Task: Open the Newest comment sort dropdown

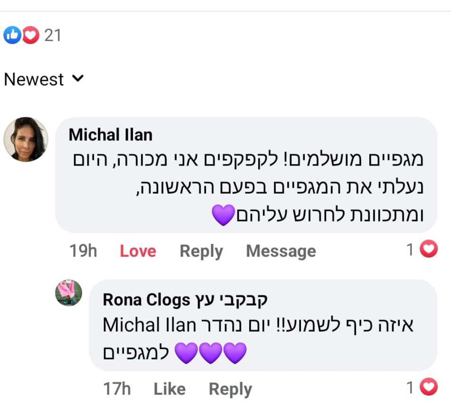Action: pos(34,79)
